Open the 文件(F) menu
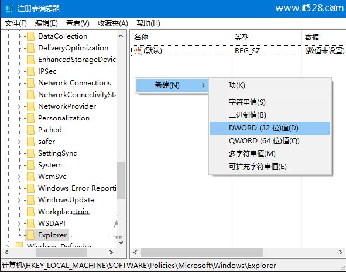346x272 pixels. pos(16,23)
